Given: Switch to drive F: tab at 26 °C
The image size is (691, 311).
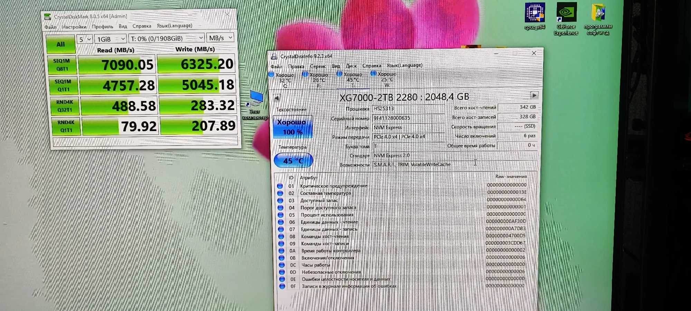Looking at the screenshot, I should (x=316, y=80).
